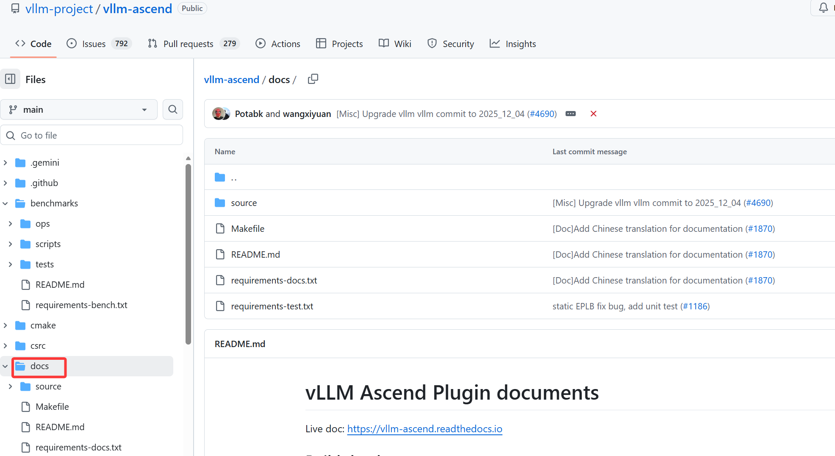This screenshot has width=835, height=456.
Task: Open the Potabk author link
Action: pyautogui.click(x=249, y=114)
